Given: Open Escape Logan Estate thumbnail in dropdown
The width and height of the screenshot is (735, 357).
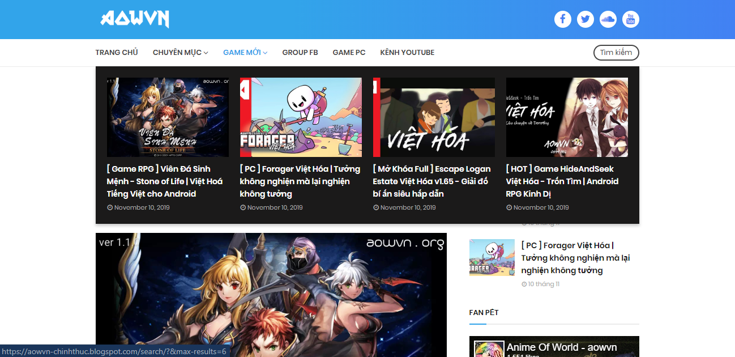Looking at the screenshot, I should (434, 117).
